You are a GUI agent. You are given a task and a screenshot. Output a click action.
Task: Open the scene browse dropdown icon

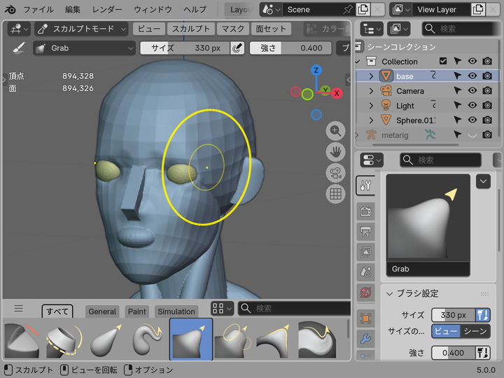click(271, 10)
